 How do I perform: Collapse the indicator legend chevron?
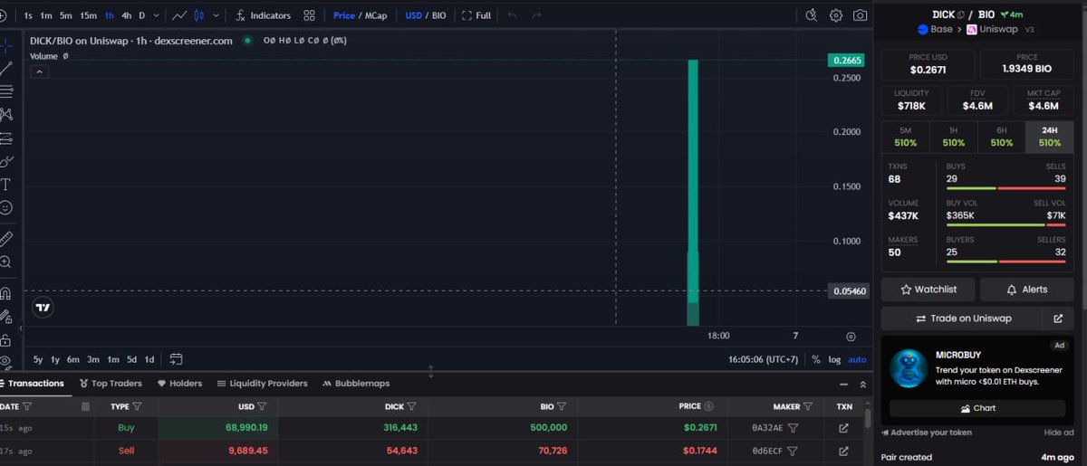[x=40, y=72]
